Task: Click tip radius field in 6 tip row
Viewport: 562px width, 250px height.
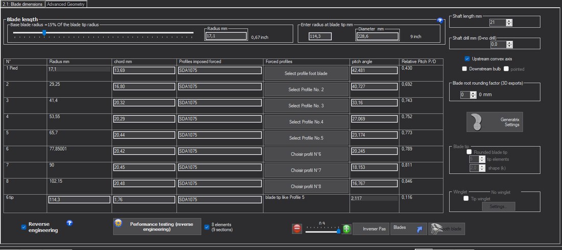Action: click(79, 200)
